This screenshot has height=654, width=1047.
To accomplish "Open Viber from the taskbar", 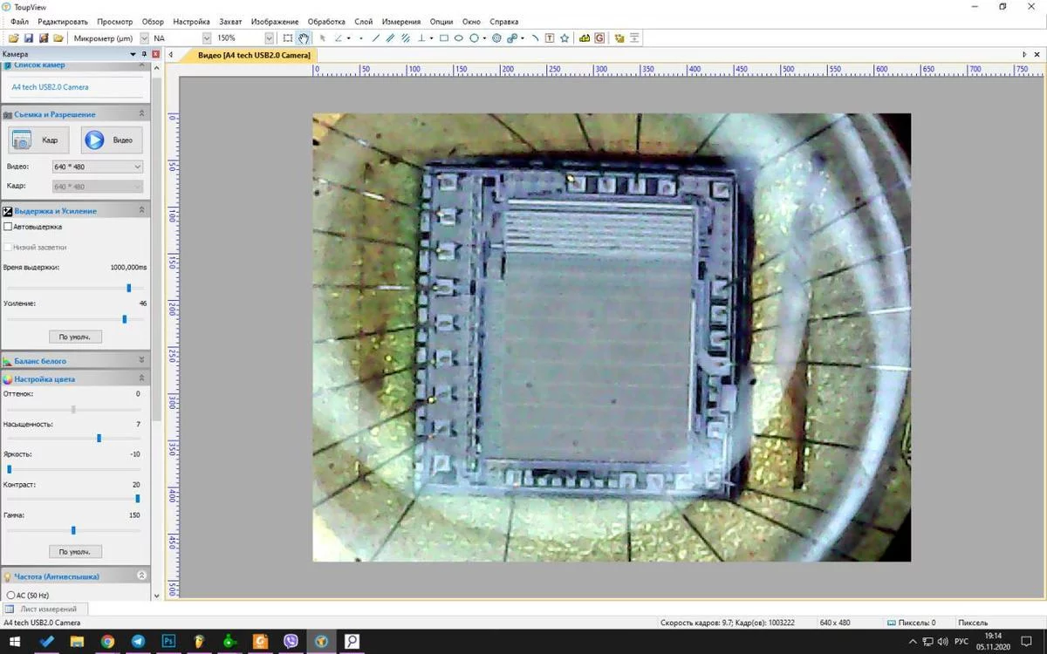I will point(291,642).
